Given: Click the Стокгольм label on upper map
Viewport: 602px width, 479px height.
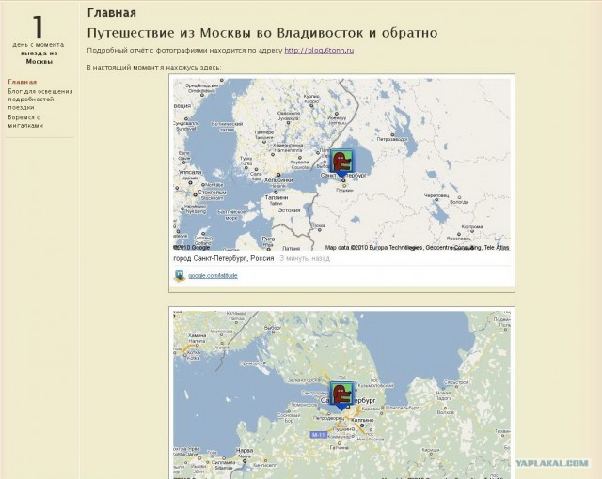Looking at the screenshot, I should coord(212,193).
